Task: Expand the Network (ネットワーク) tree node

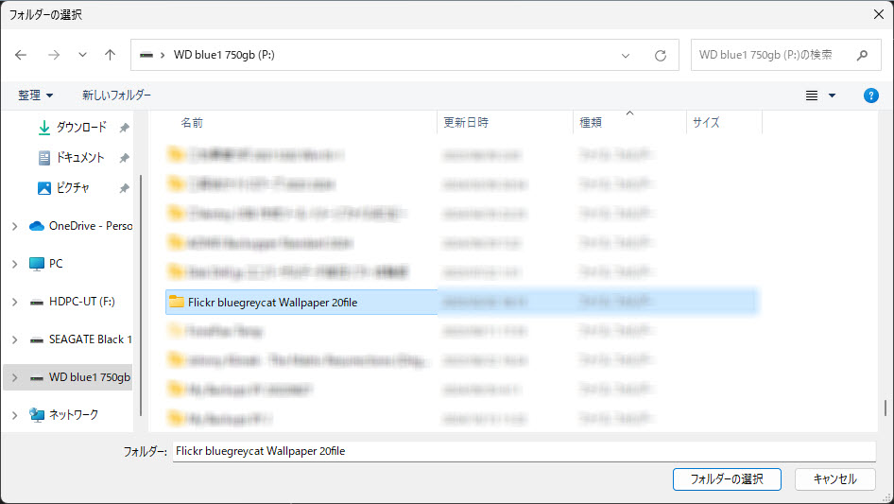Action: coord(14,415)
